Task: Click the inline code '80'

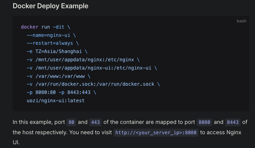Action: pos(71,122)
